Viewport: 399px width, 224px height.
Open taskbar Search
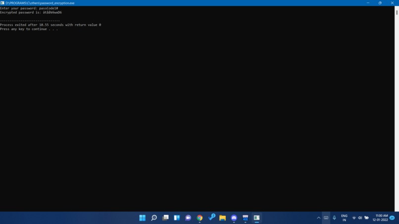point(154,218)
